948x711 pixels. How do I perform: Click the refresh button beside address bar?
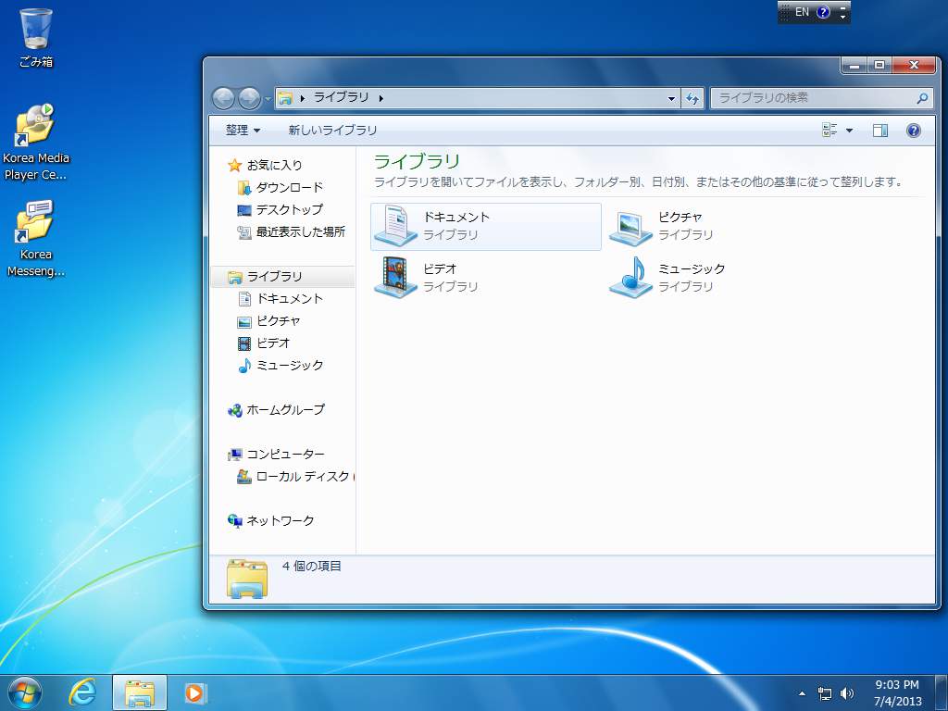click(692, 98)
